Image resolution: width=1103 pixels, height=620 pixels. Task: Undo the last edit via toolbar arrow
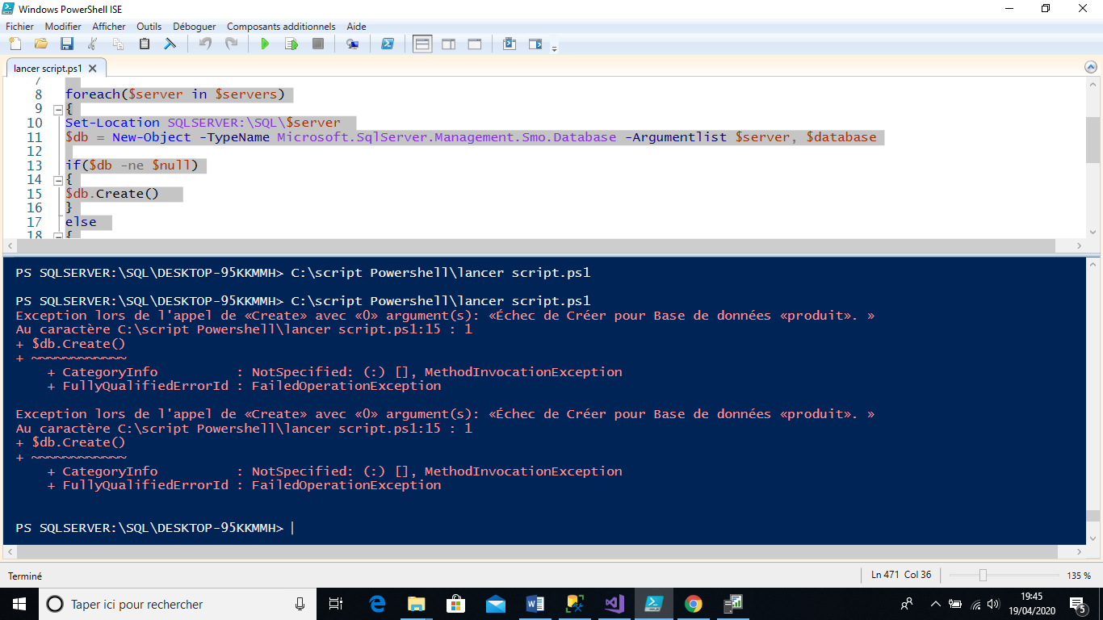pyautogui.click(x=205, y=44)
